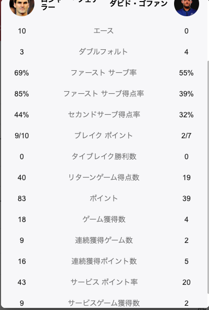Click the ダビド・ゴファン player name
Viewport: 209px width, 310px height.
[139, 4]
